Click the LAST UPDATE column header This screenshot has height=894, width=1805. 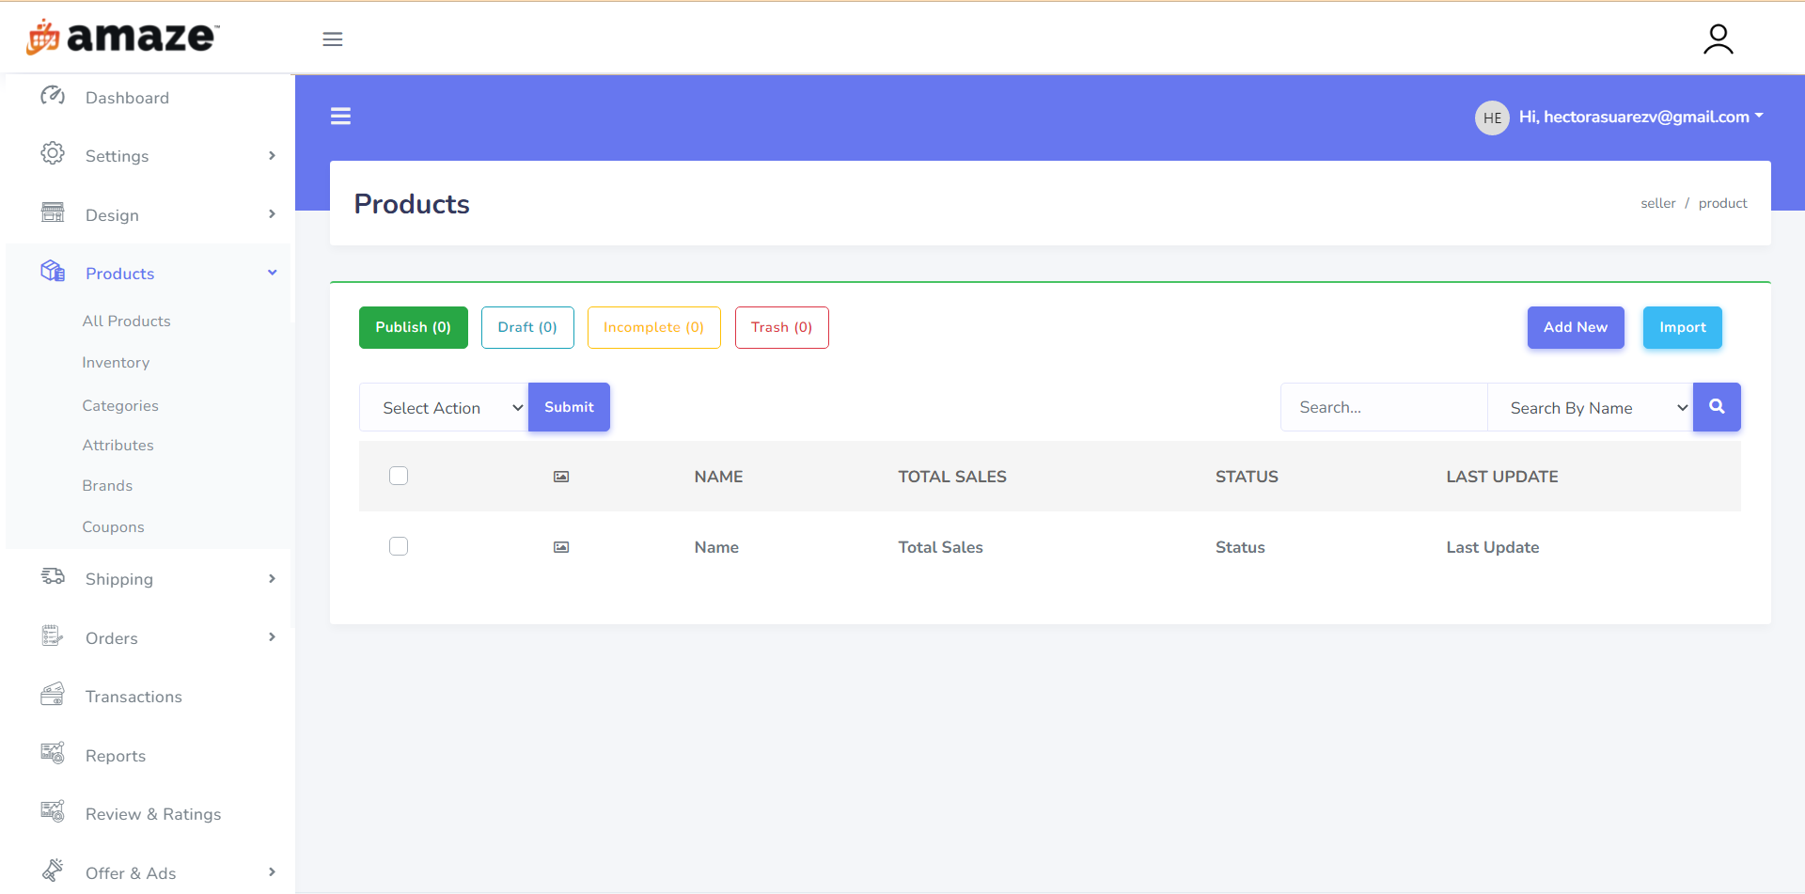click(1502, 477)
